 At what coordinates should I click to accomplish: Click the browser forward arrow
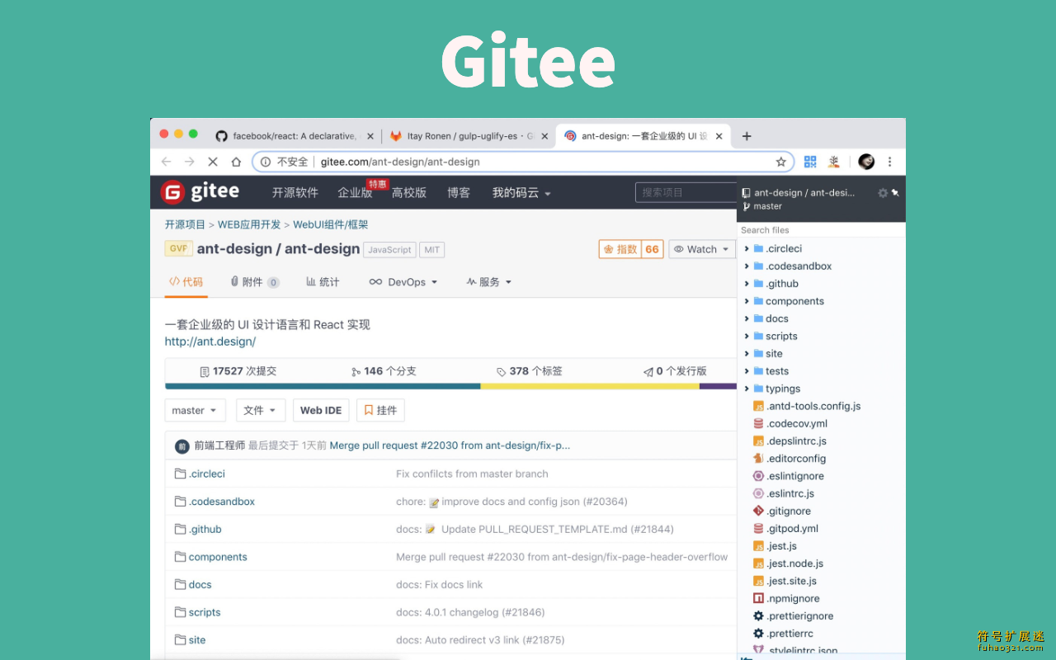[x=189, y=162]
